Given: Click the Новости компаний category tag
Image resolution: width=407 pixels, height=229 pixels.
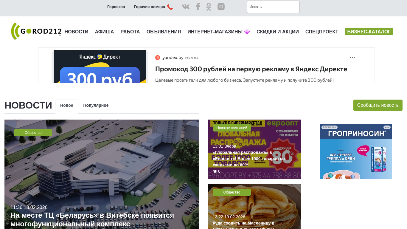Looking at the screenshot, I should [232, 128].
